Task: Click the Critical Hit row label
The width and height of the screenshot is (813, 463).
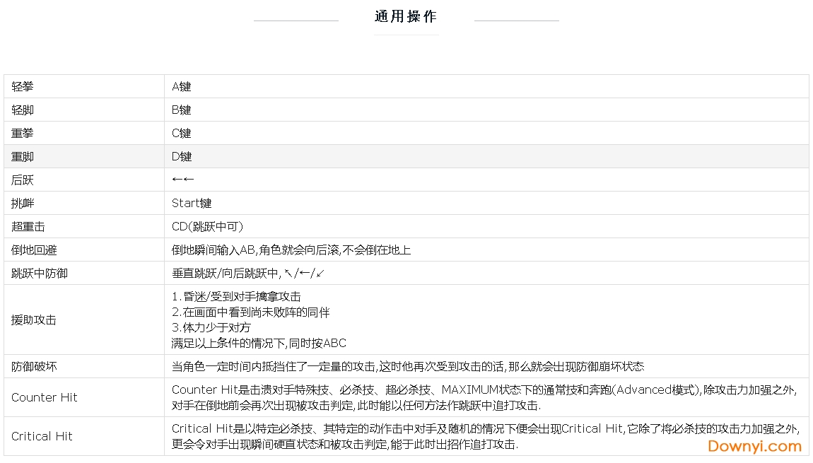Action: point(42,436)
